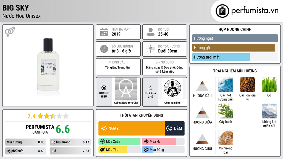The image size is (283, 159).
Task: Click the style text Tối giản, Trung tính
Action: coord(118,67)
